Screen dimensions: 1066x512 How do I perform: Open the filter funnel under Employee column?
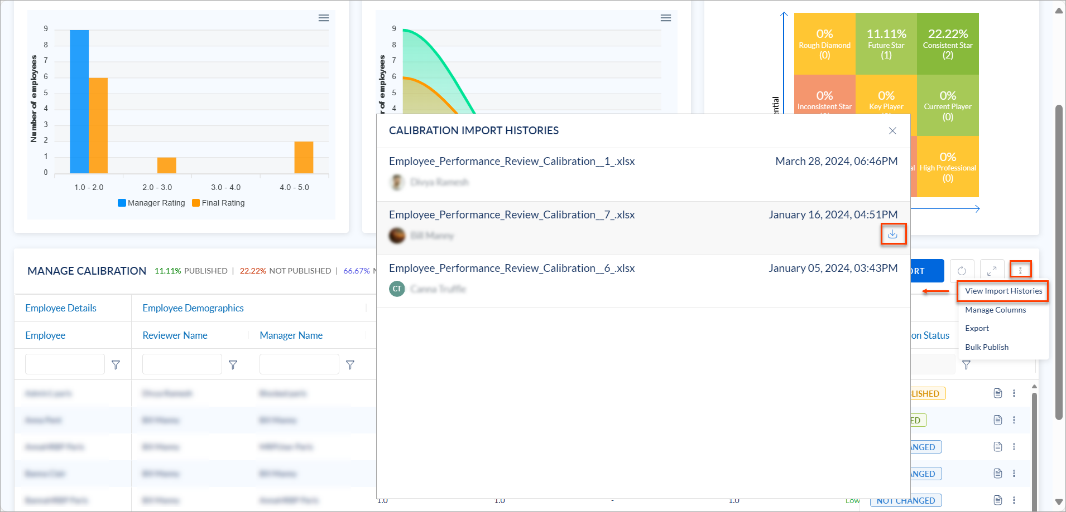(x=116, y=364)
